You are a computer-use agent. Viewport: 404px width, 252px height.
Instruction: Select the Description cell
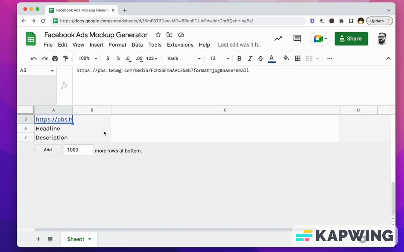(x=54, y=138)
